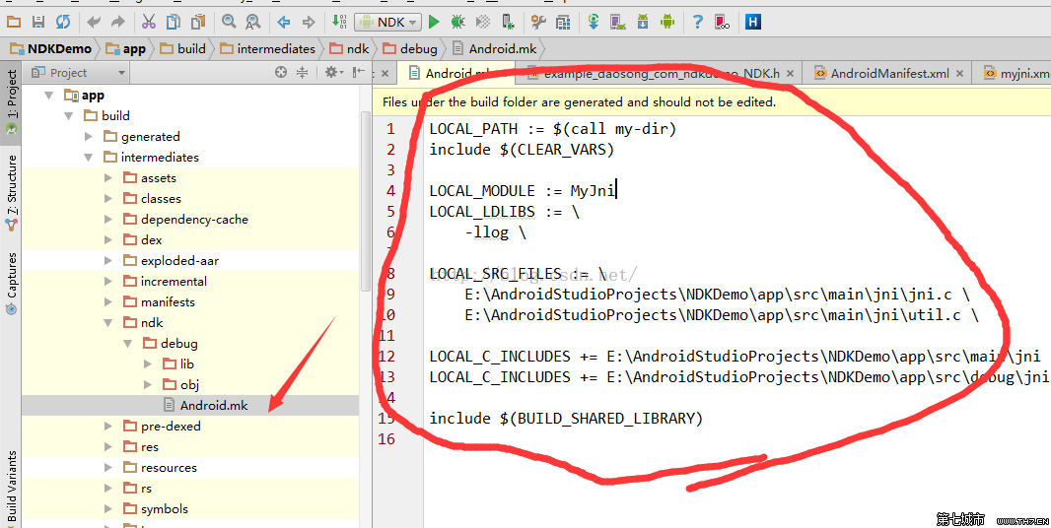Open the SDK Manager icon

(x=643, y=22)
